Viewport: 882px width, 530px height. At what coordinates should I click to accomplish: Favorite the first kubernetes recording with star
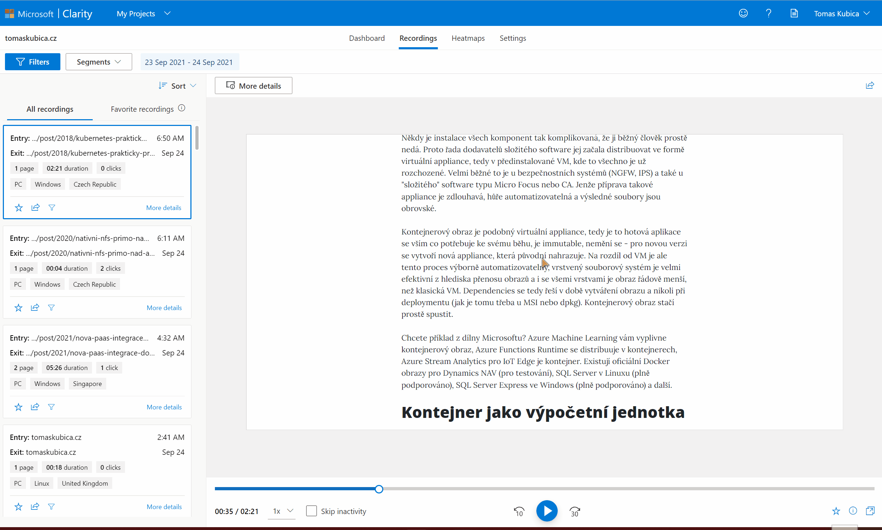pos(18,208)
